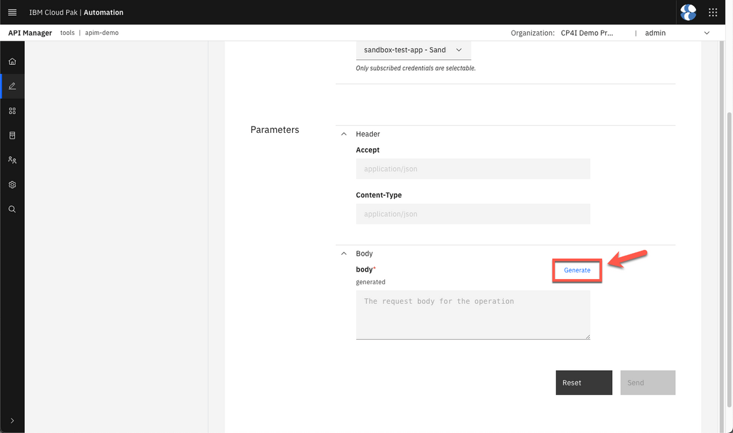Click the IBM Cloud Pak avatar icon

pos(688,12)
